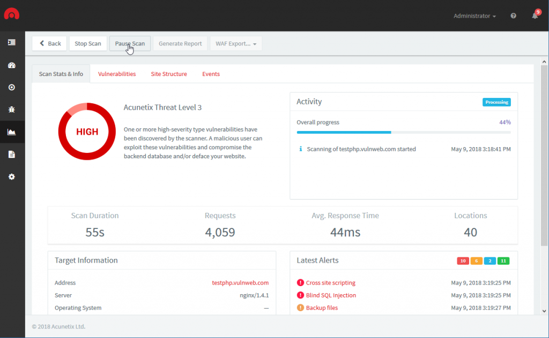Click the 44% progress value
549x338 pixels.
click(505, 122)
